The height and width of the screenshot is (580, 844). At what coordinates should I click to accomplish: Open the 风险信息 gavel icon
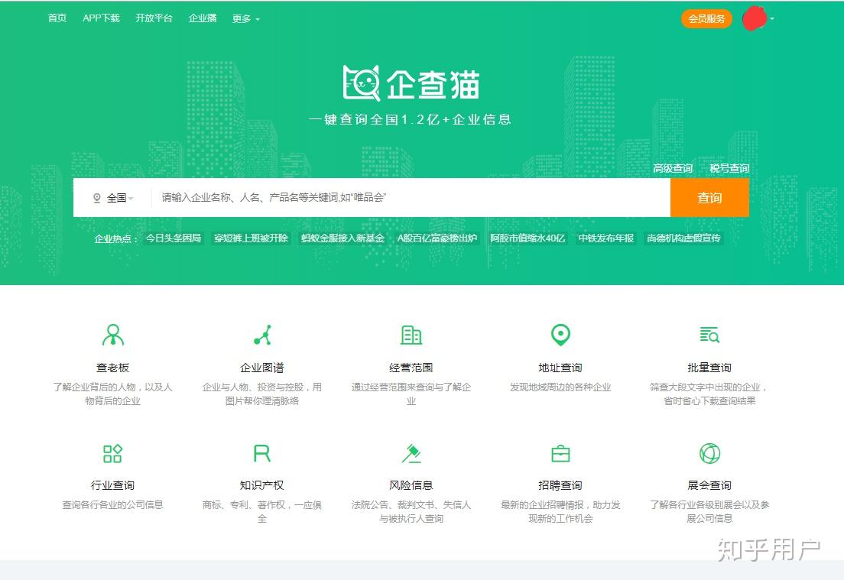click(411, 452)
